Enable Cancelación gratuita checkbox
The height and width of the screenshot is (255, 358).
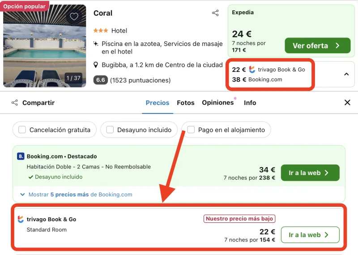coord(22,130)
